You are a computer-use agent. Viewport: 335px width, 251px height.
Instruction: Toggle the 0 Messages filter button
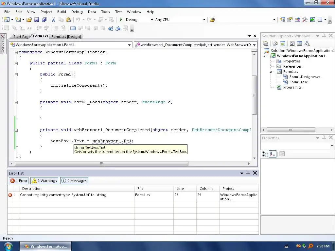click(74, 181)
